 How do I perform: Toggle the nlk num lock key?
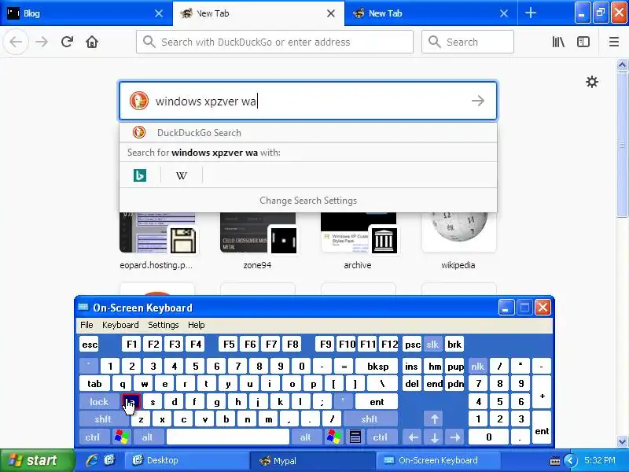pyautogui.click(x=477, y=366)
